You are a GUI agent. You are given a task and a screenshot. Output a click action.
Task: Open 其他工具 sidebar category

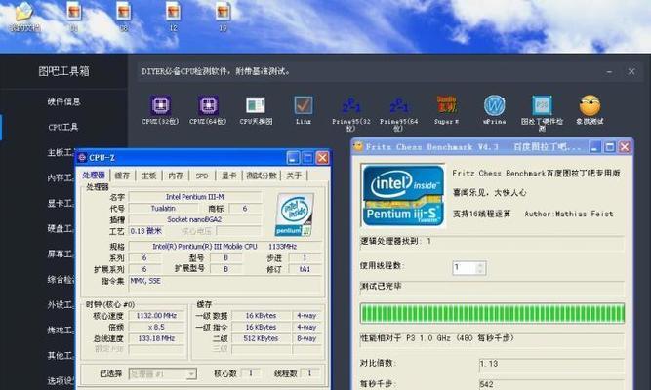[x=61, y=356]
